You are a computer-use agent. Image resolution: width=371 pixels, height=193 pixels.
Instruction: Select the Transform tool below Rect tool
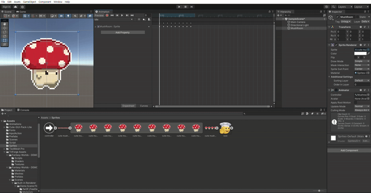[x=5, y=44]
